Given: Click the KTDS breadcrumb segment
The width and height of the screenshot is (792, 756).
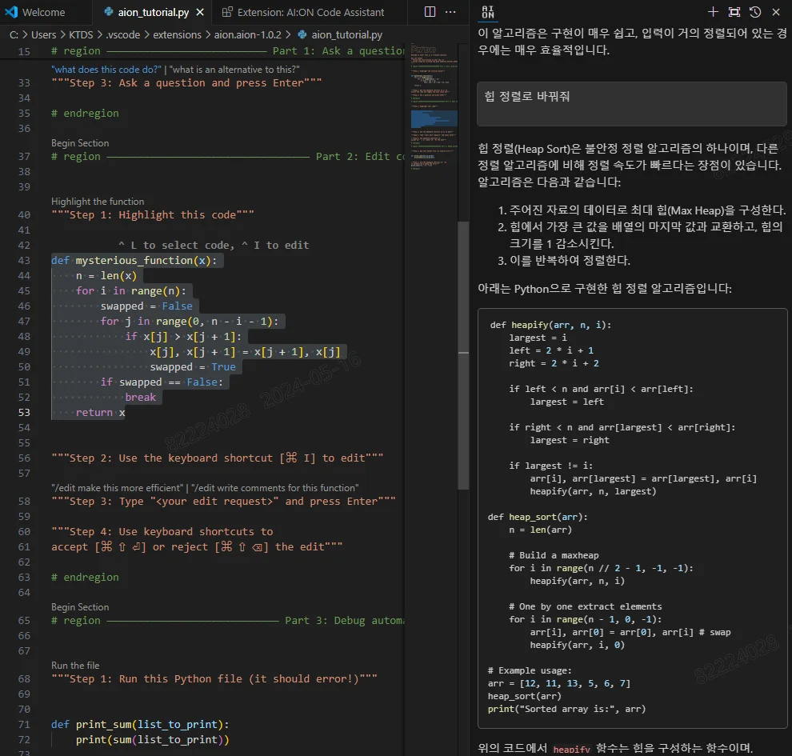Looking at the screenshot, I should coord(81,35).
